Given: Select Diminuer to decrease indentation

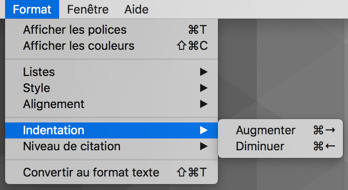Looking at the screenshot, I should 260,147.
